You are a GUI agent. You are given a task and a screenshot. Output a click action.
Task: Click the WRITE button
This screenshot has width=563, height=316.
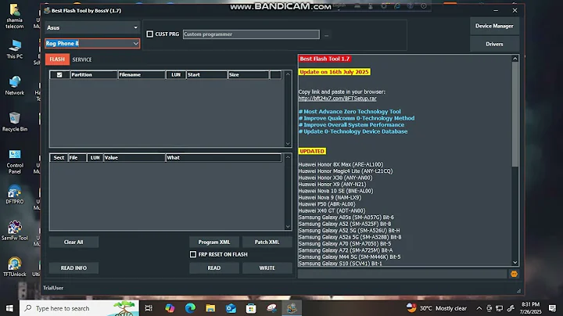pos(267,268)
